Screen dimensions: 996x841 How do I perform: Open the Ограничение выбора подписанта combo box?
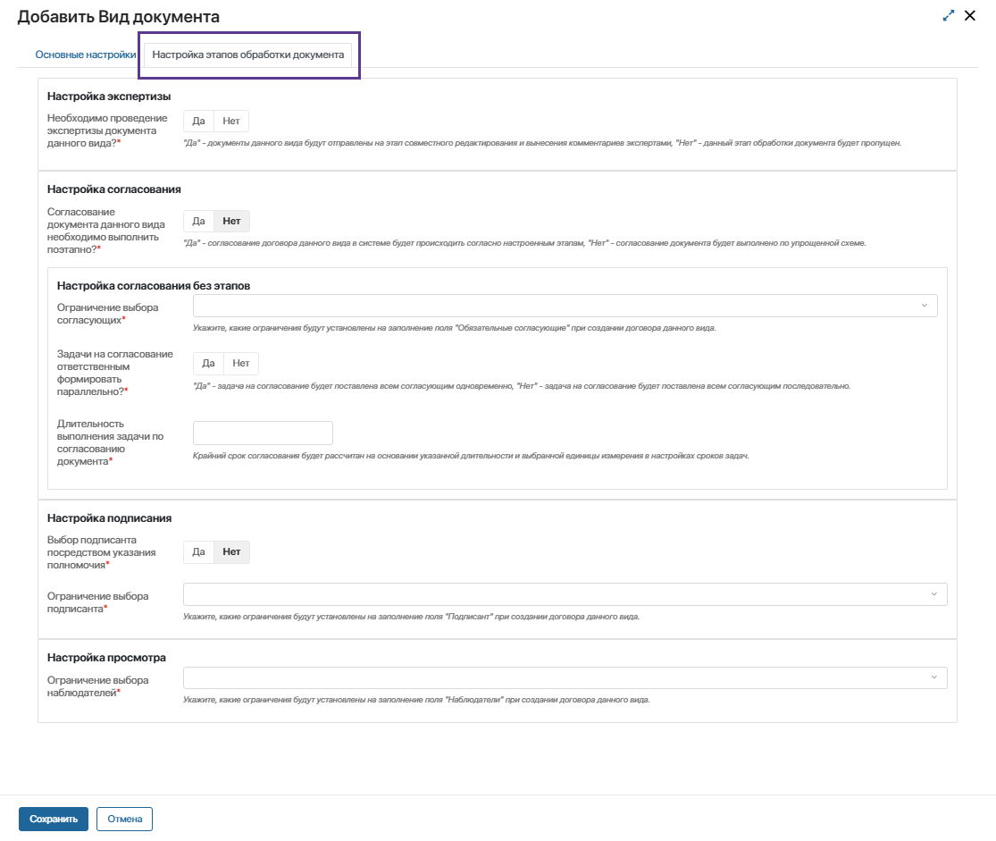click(554, 594)
